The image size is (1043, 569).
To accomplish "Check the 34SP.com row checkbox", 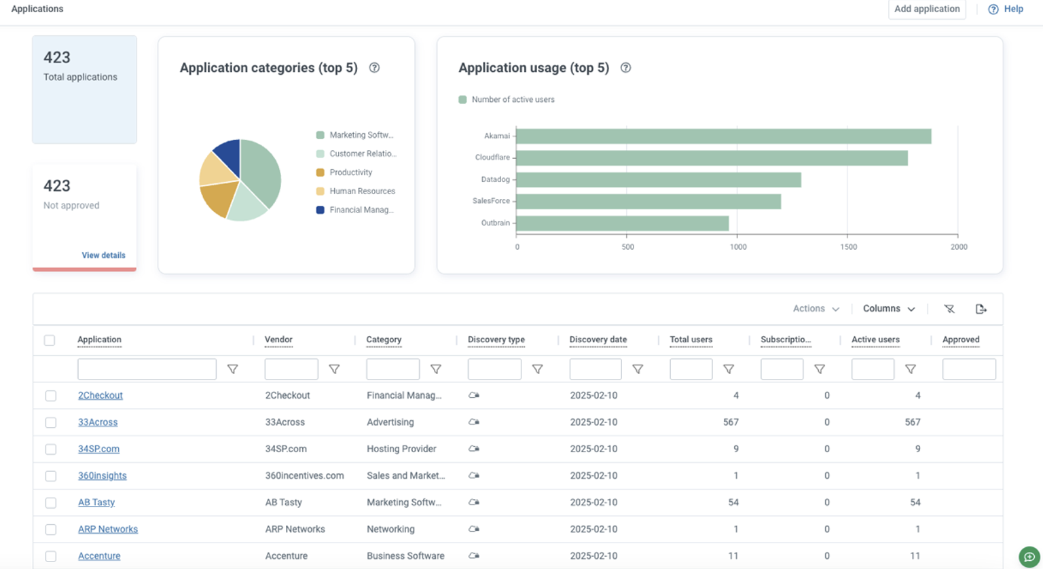I will click(51, 449).
